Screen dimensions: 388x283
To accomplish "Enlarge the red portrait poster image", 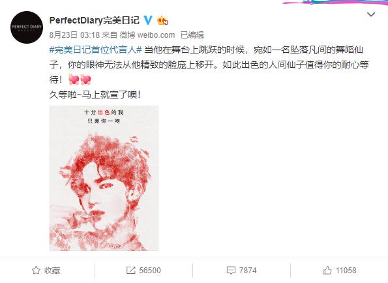I will 104,178.
